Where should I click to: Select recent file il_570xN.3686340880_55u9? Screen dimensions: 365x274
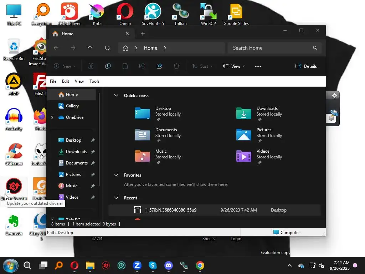click(x=214, y=210)
